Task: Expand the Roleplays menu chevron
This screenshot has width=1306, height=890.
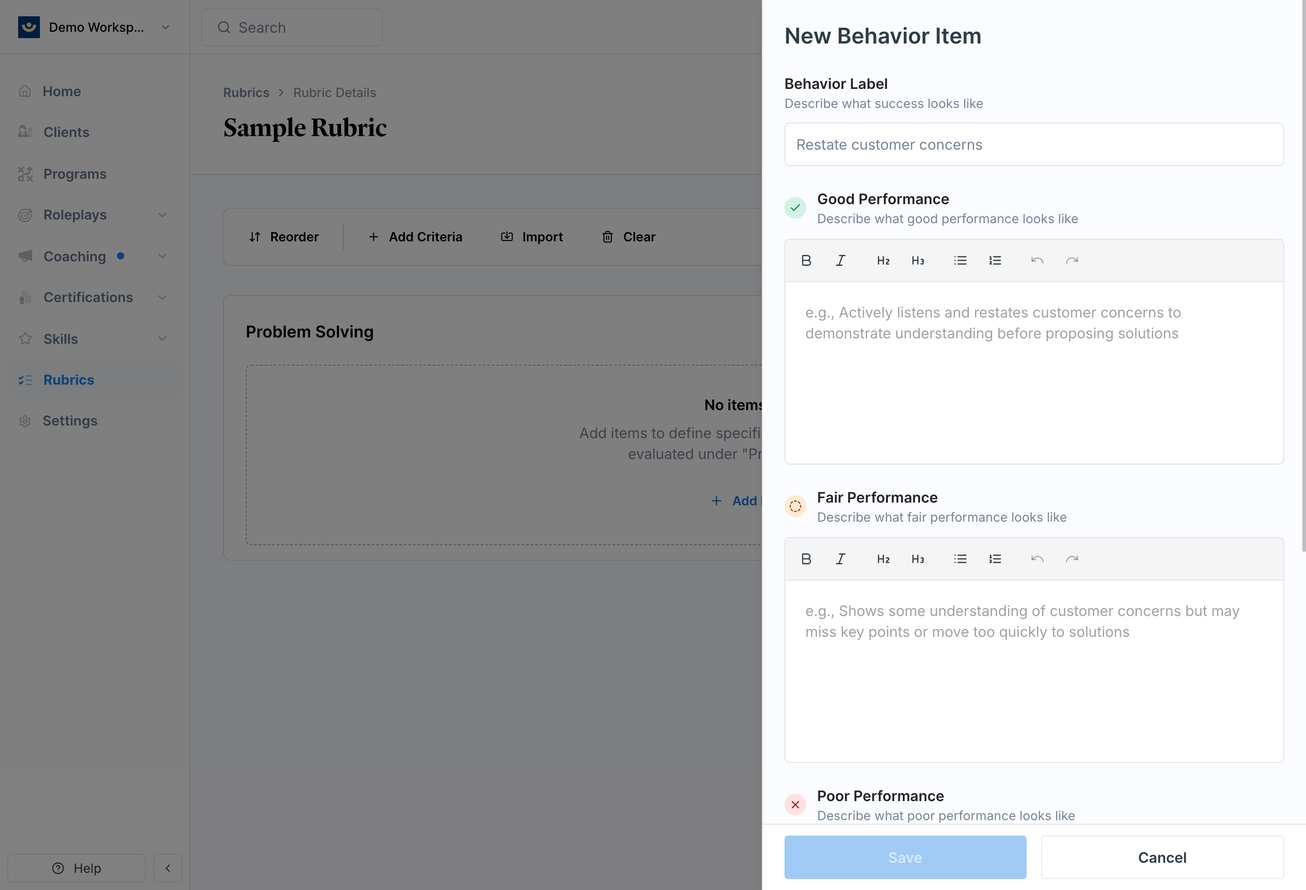Action: (162, 215)
